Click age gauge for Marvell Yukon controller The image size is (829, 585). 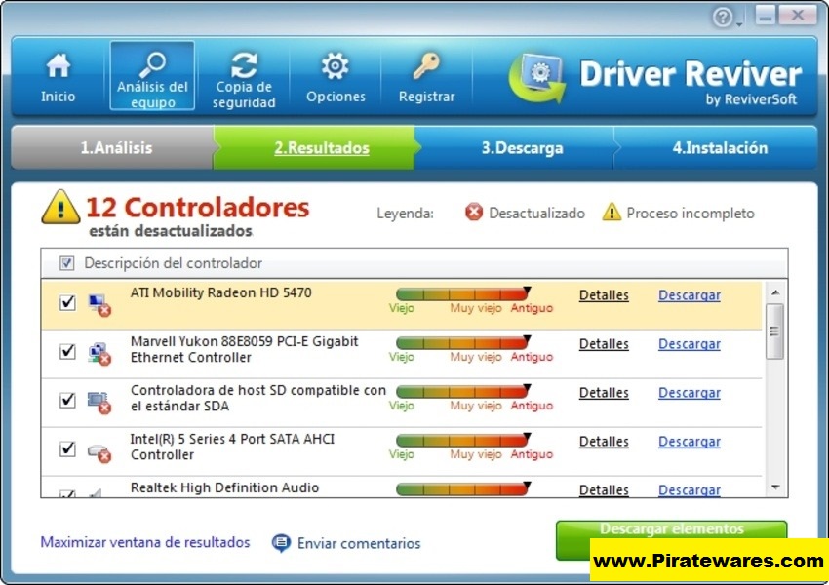coord(463,342)
